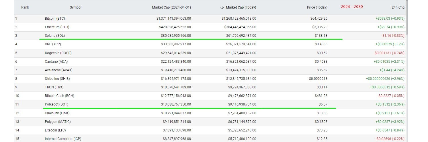Click Bitcoin's price $64,429.26

point(319,19)
